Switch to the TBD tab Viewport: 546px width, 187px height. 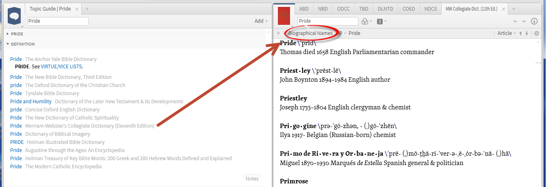pyautogui.click(x=364, y=9)
